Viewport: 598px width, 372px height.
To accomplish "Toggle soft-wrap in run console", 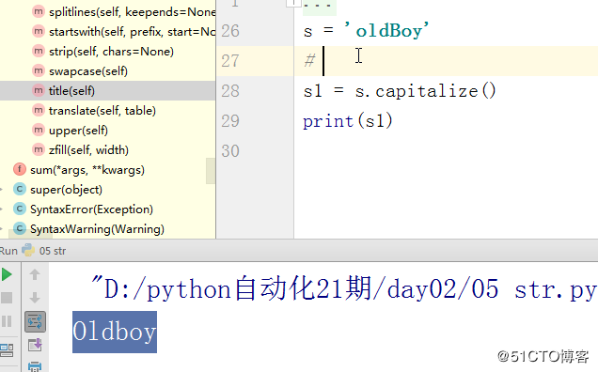I will (35, 321).
